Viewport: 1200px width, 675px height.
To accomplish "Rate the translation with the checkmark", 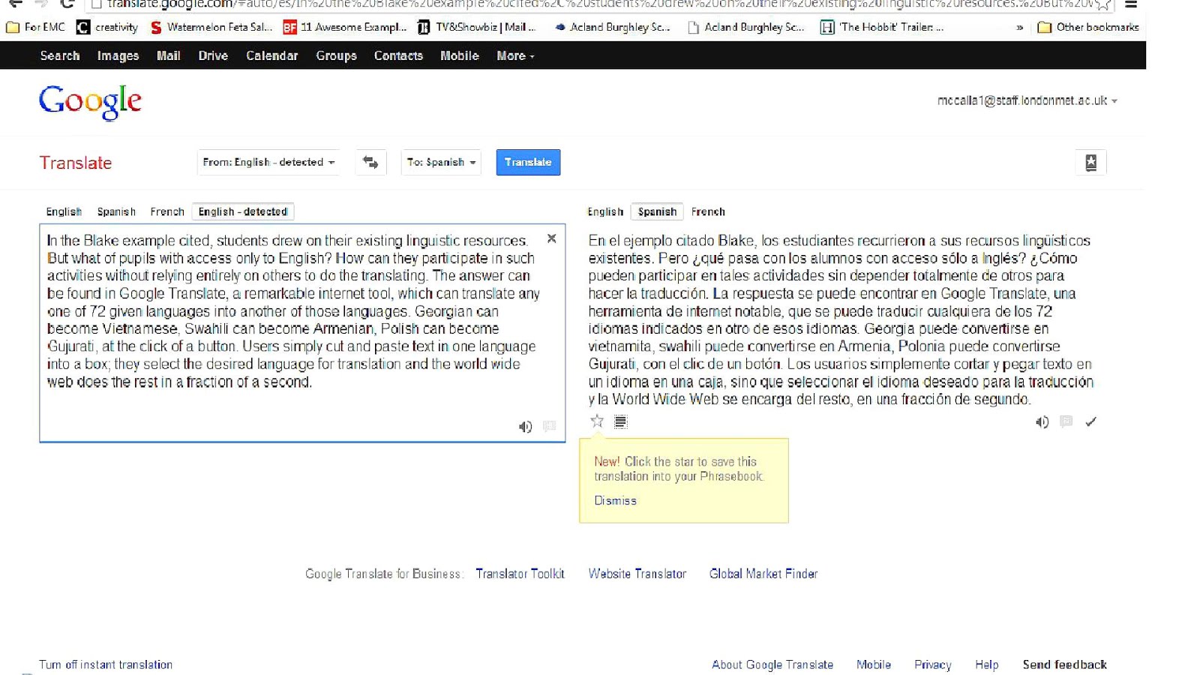I will pos(1090,421).
